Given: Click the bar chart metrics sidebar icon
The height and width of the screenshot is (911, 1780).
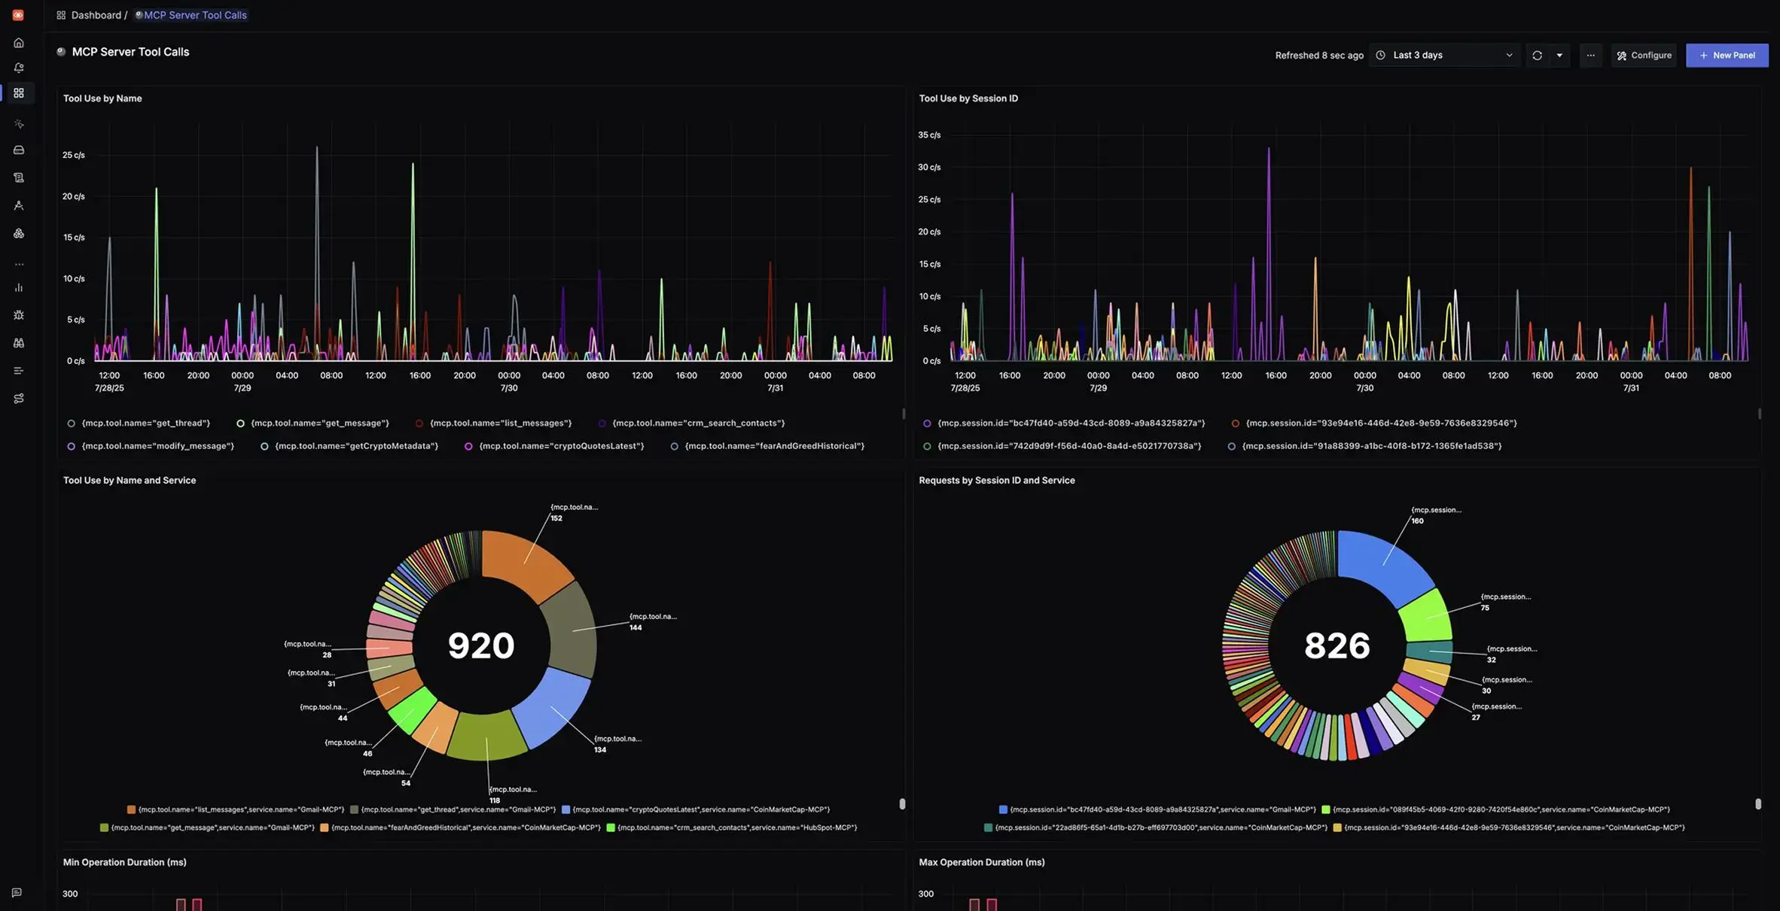Looking at the screenshot, I should click(18, 287).
